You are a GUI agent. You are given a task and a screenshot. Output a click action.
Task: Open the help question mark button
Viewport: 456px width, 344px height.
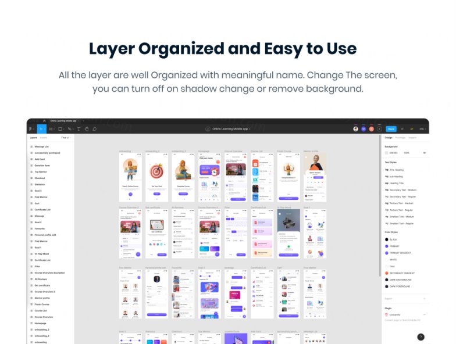(421, 336)
